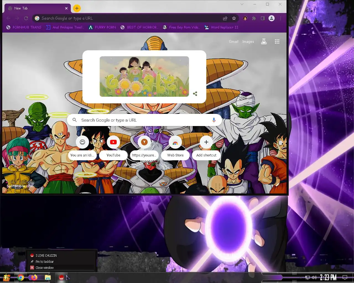Open the volume speaker tray icon
The height and width of the screenshot is (283, 354).
click(314, 277)
